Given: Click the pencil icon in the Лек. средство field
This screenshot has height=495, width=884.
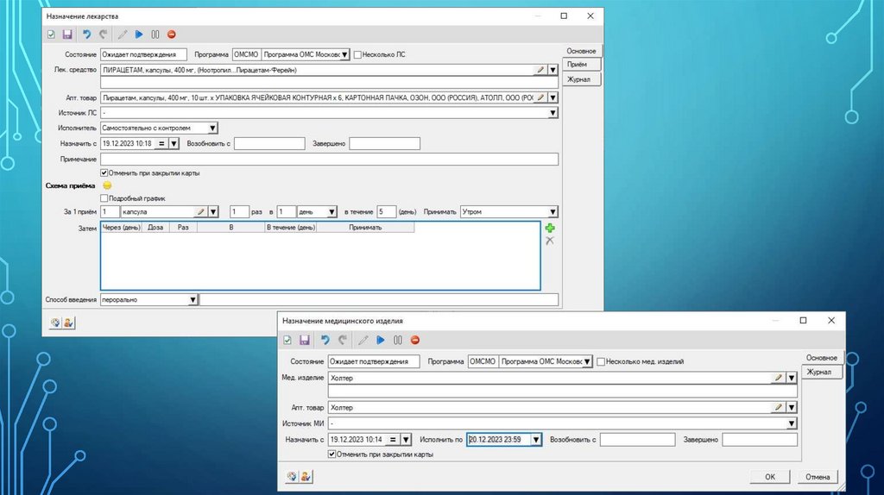Looking at the screenshot, I should pos(540,70).
